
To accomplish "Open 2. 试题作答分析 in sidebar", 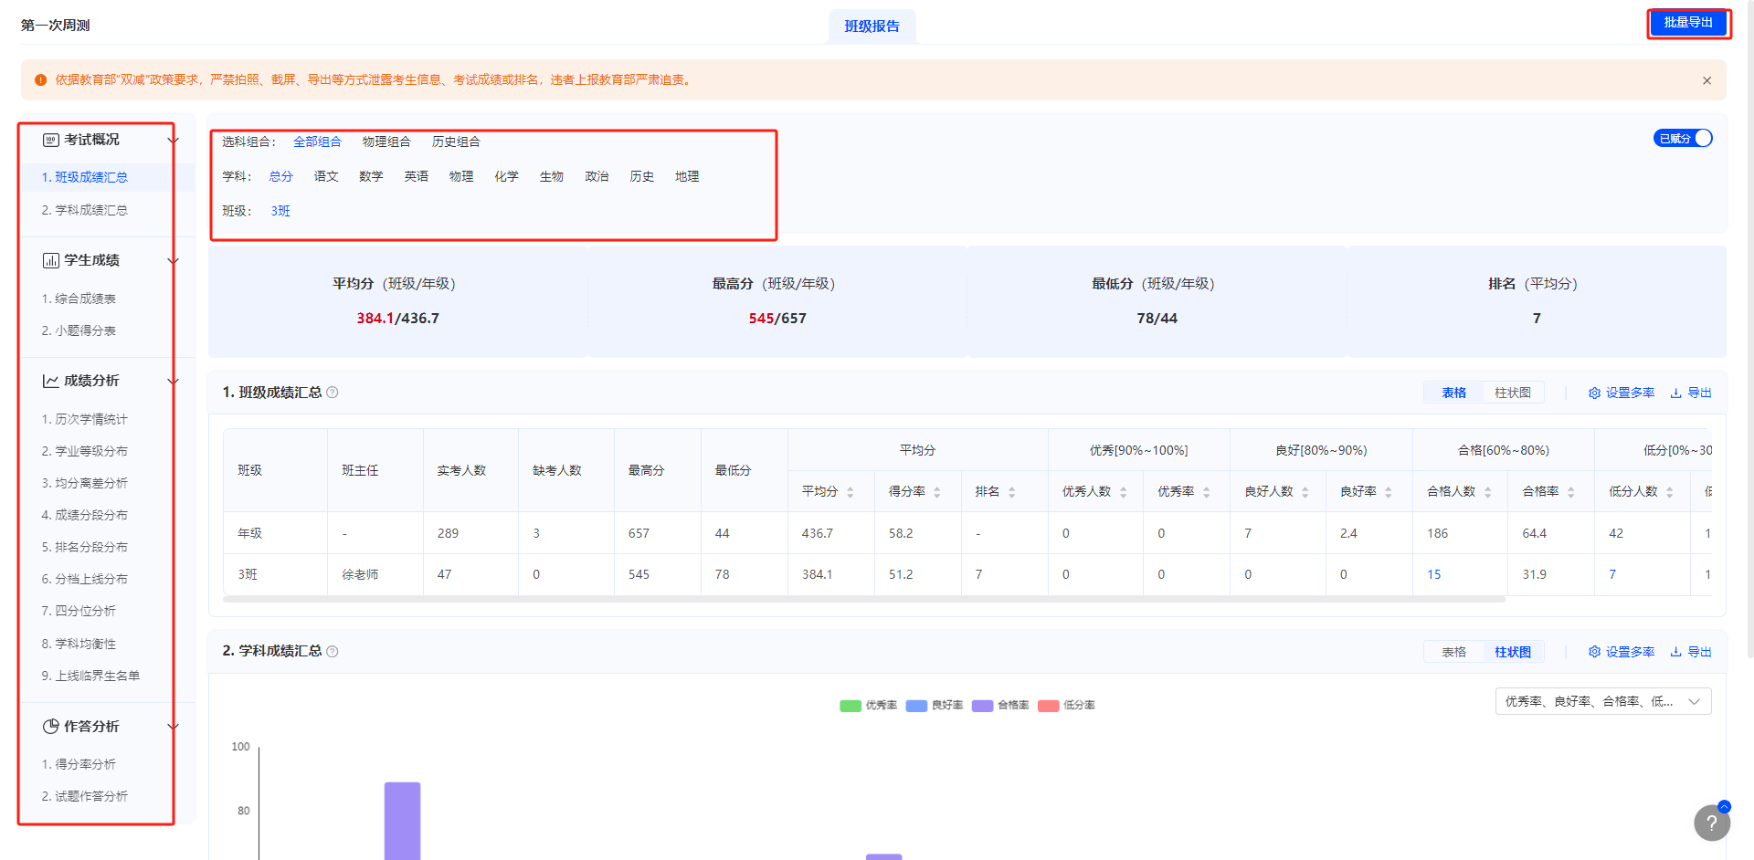I will (85, 796).
